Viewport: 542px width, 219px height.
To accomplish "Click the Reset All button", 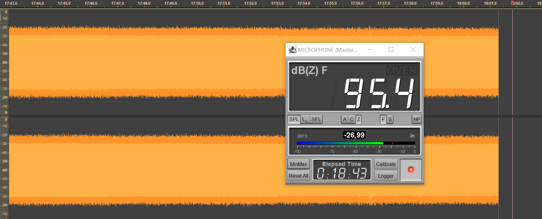I will (x=298, y=176).
